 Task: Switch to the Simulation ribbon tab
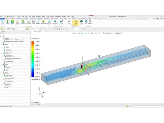[95, 19]
